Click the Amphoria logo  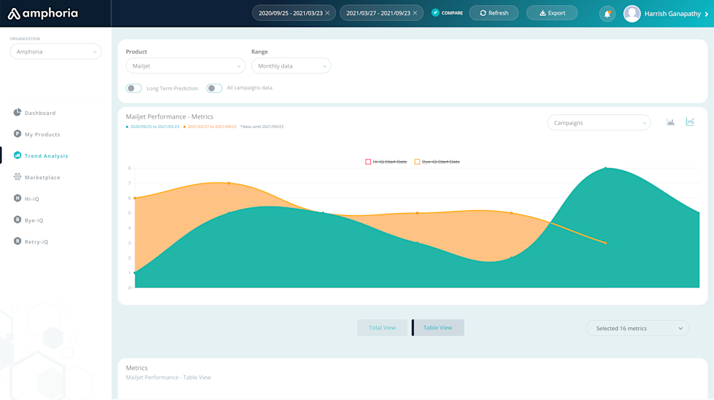point(43,13)
